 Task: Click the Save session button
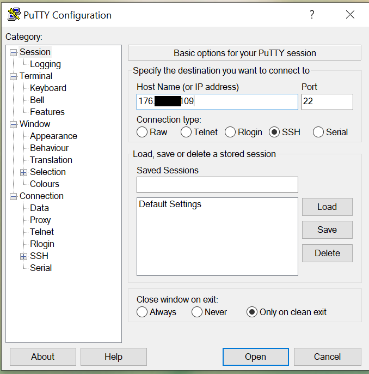coord(327,230)
